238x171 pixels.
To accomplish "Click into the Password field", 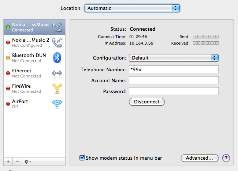I will 174,91.
